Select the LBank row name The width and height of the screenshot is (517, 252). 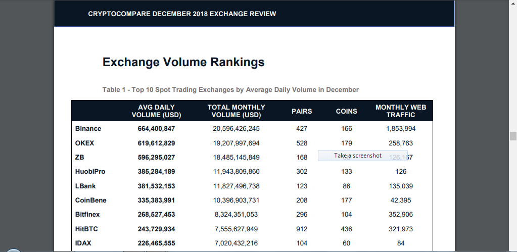[x=85, y=186]
